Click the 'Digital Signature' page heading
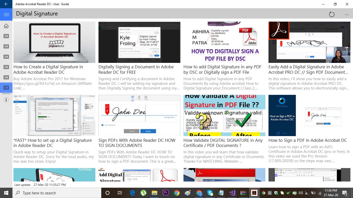Image resolution: width=353 pixels, height=198 pixels. tap(37, 14)
